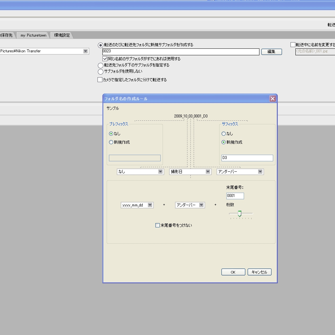The height and width of the screenshot is (335, 335).
Task: Click the 桁数 digits slider handle
Action: point(239,214)
